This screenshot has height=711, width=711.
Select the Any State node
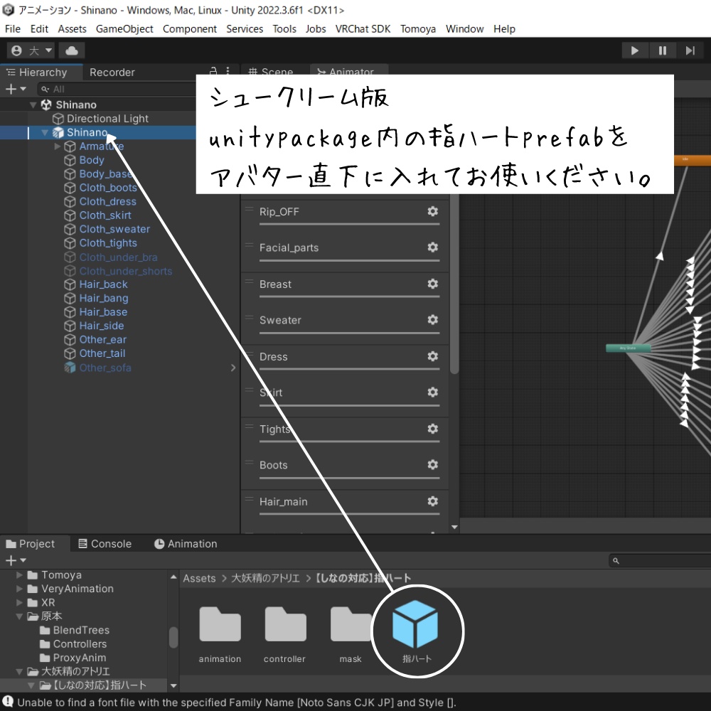(x=628, y=348)
